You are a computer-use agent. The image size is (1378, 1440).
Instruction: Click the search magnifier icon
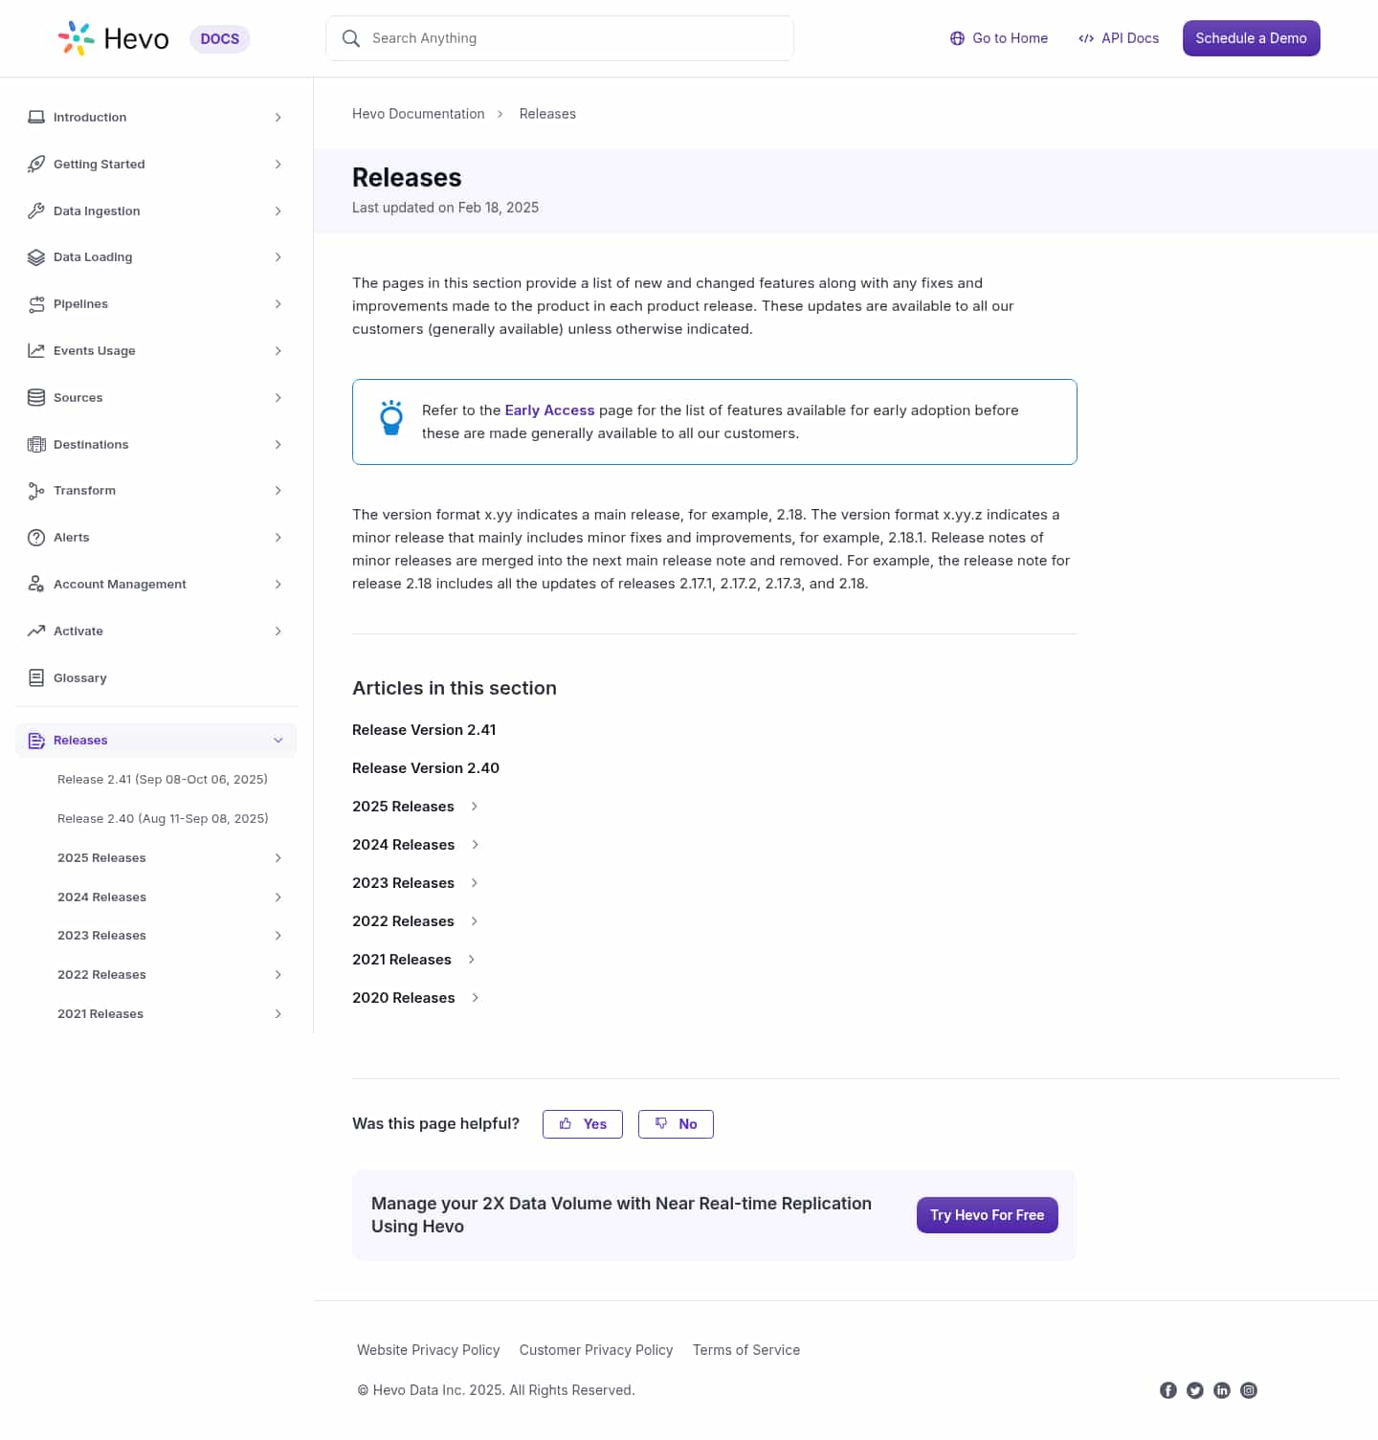pyautogui.click(x=351, y=38)
